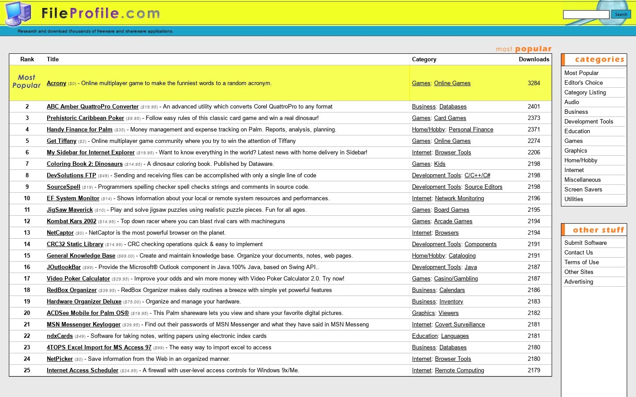636x397 pixels.
Task: Open DevSolutions FTP link
Action: pyautogui.click(x=72, y=176)
